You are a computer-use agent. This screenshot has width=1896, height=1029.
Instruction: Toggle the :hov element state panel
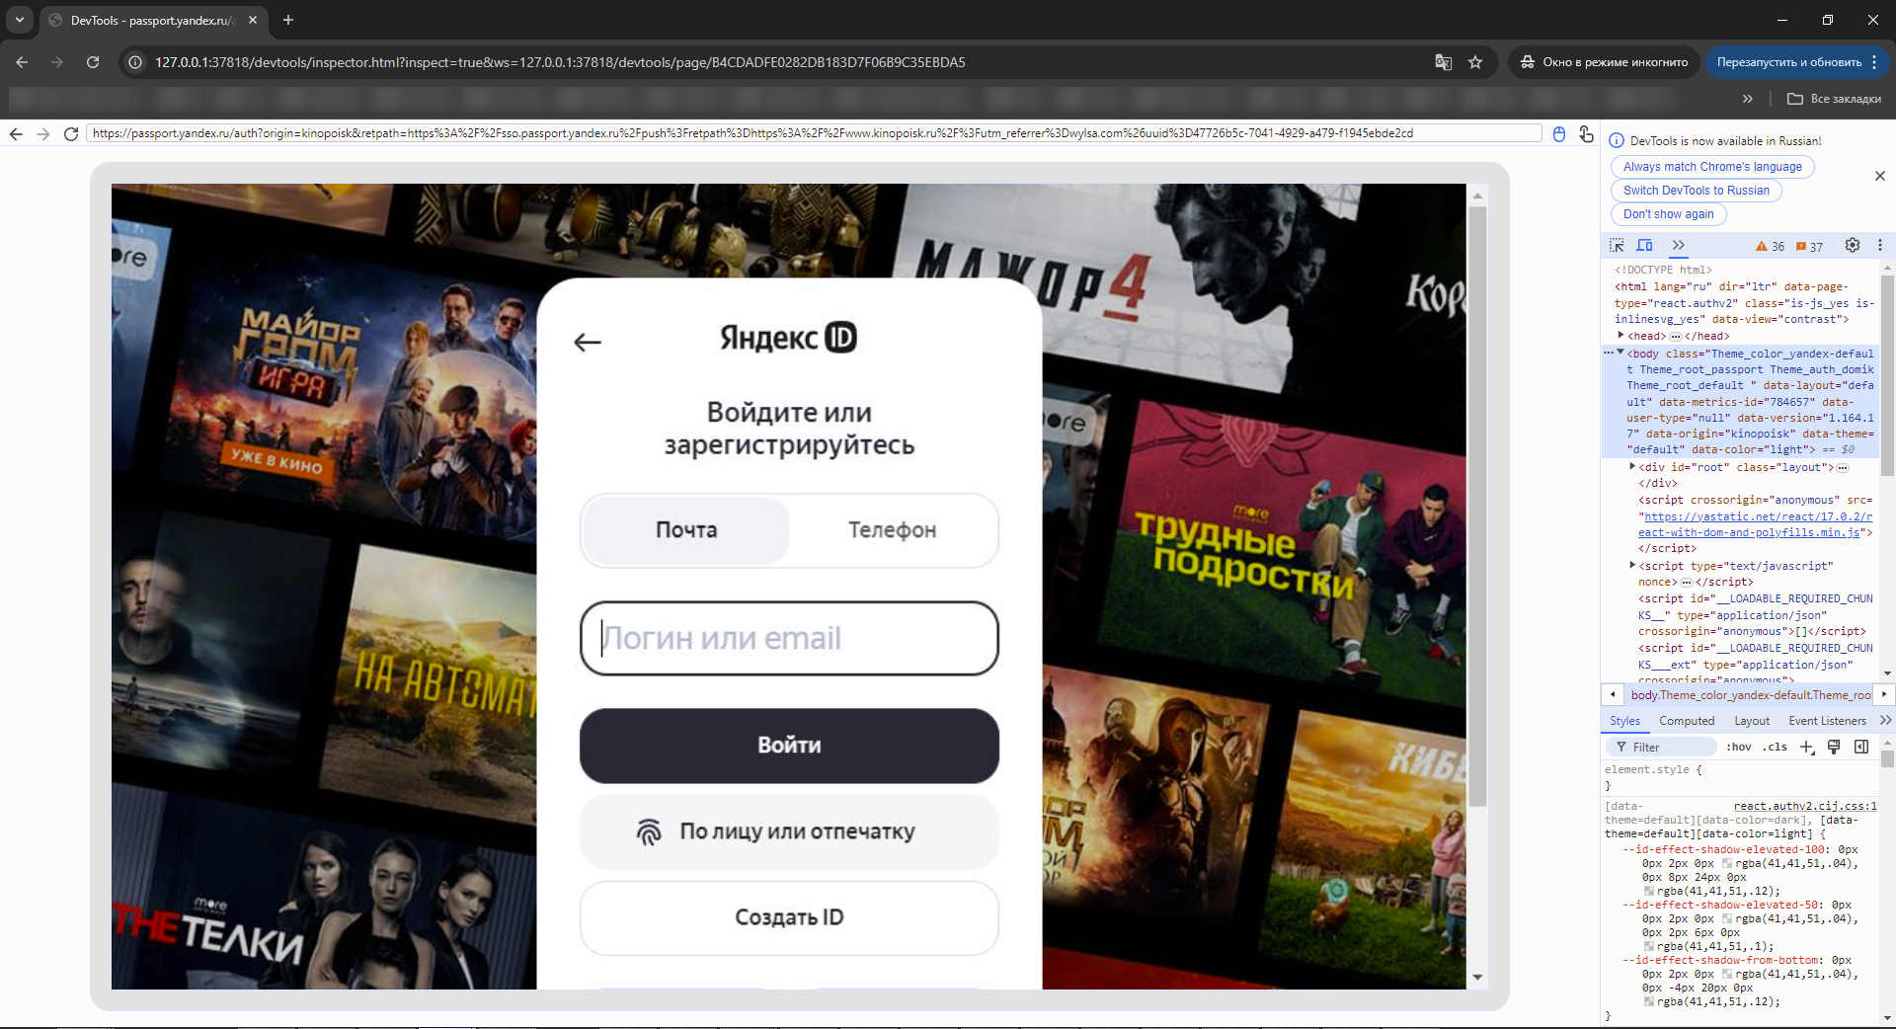pyautogui.click(x=1739, y=748)
